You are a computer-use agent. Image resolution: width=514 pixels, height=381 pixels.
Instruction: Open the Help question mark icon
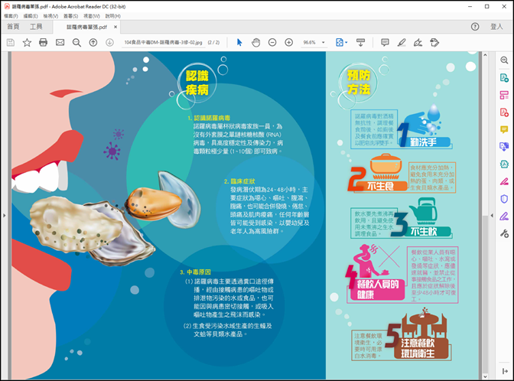tap(475, 27)
